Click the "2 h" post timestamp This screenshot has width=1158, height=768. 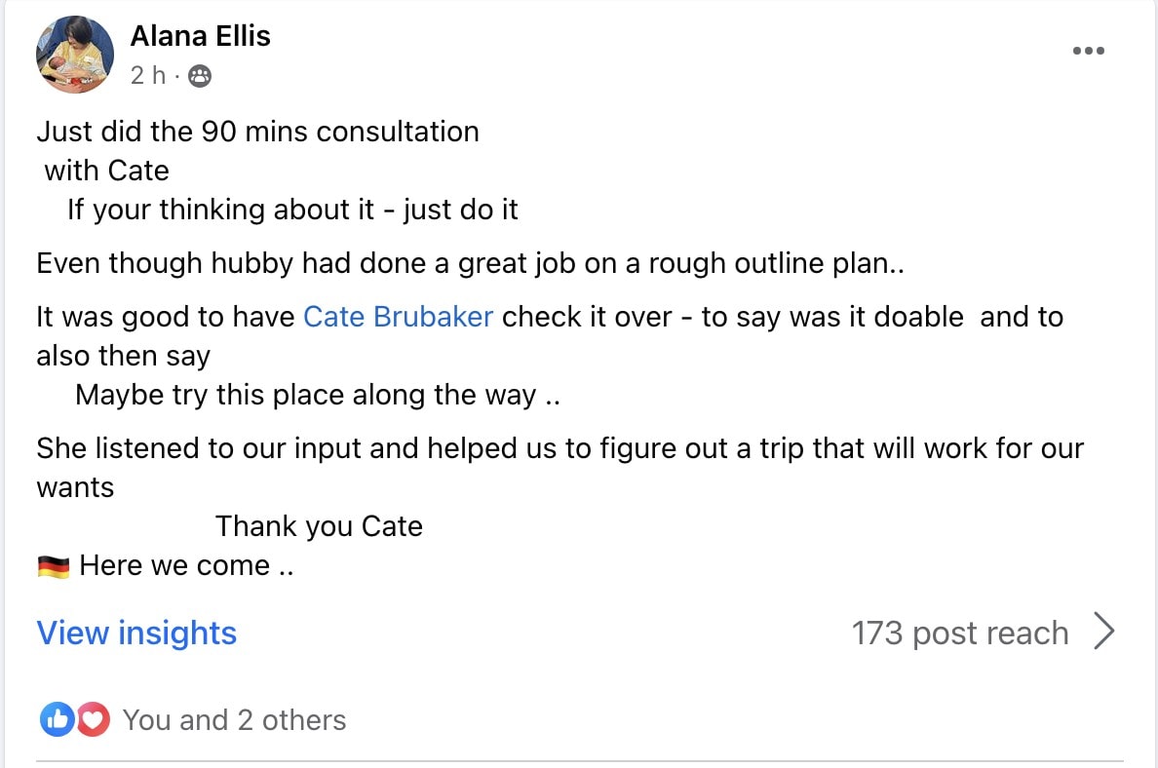(148, 76)
